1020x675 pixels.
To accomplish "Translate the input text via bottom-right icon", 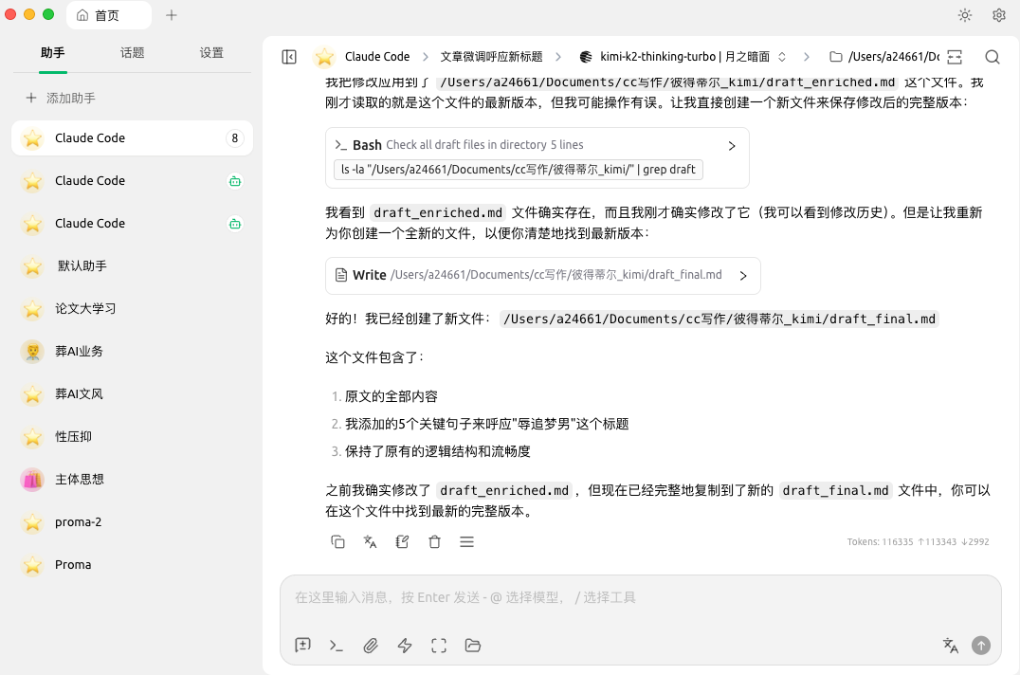I will 950,646.
